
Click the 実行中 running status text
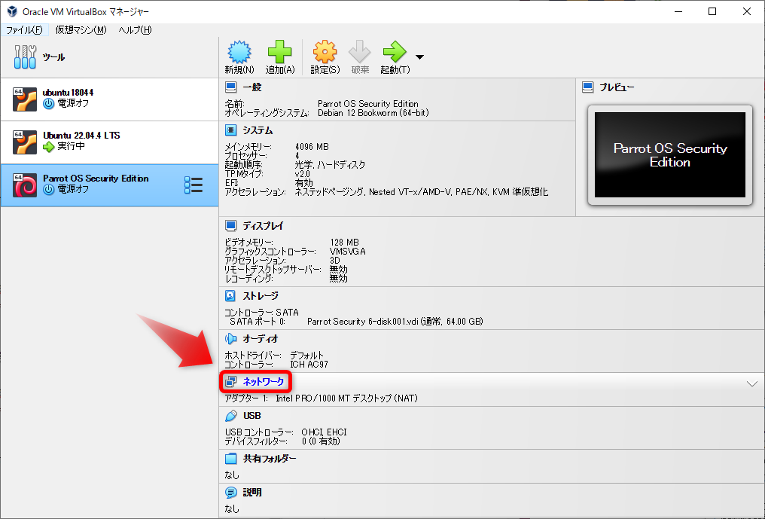(x=72, y=146)
